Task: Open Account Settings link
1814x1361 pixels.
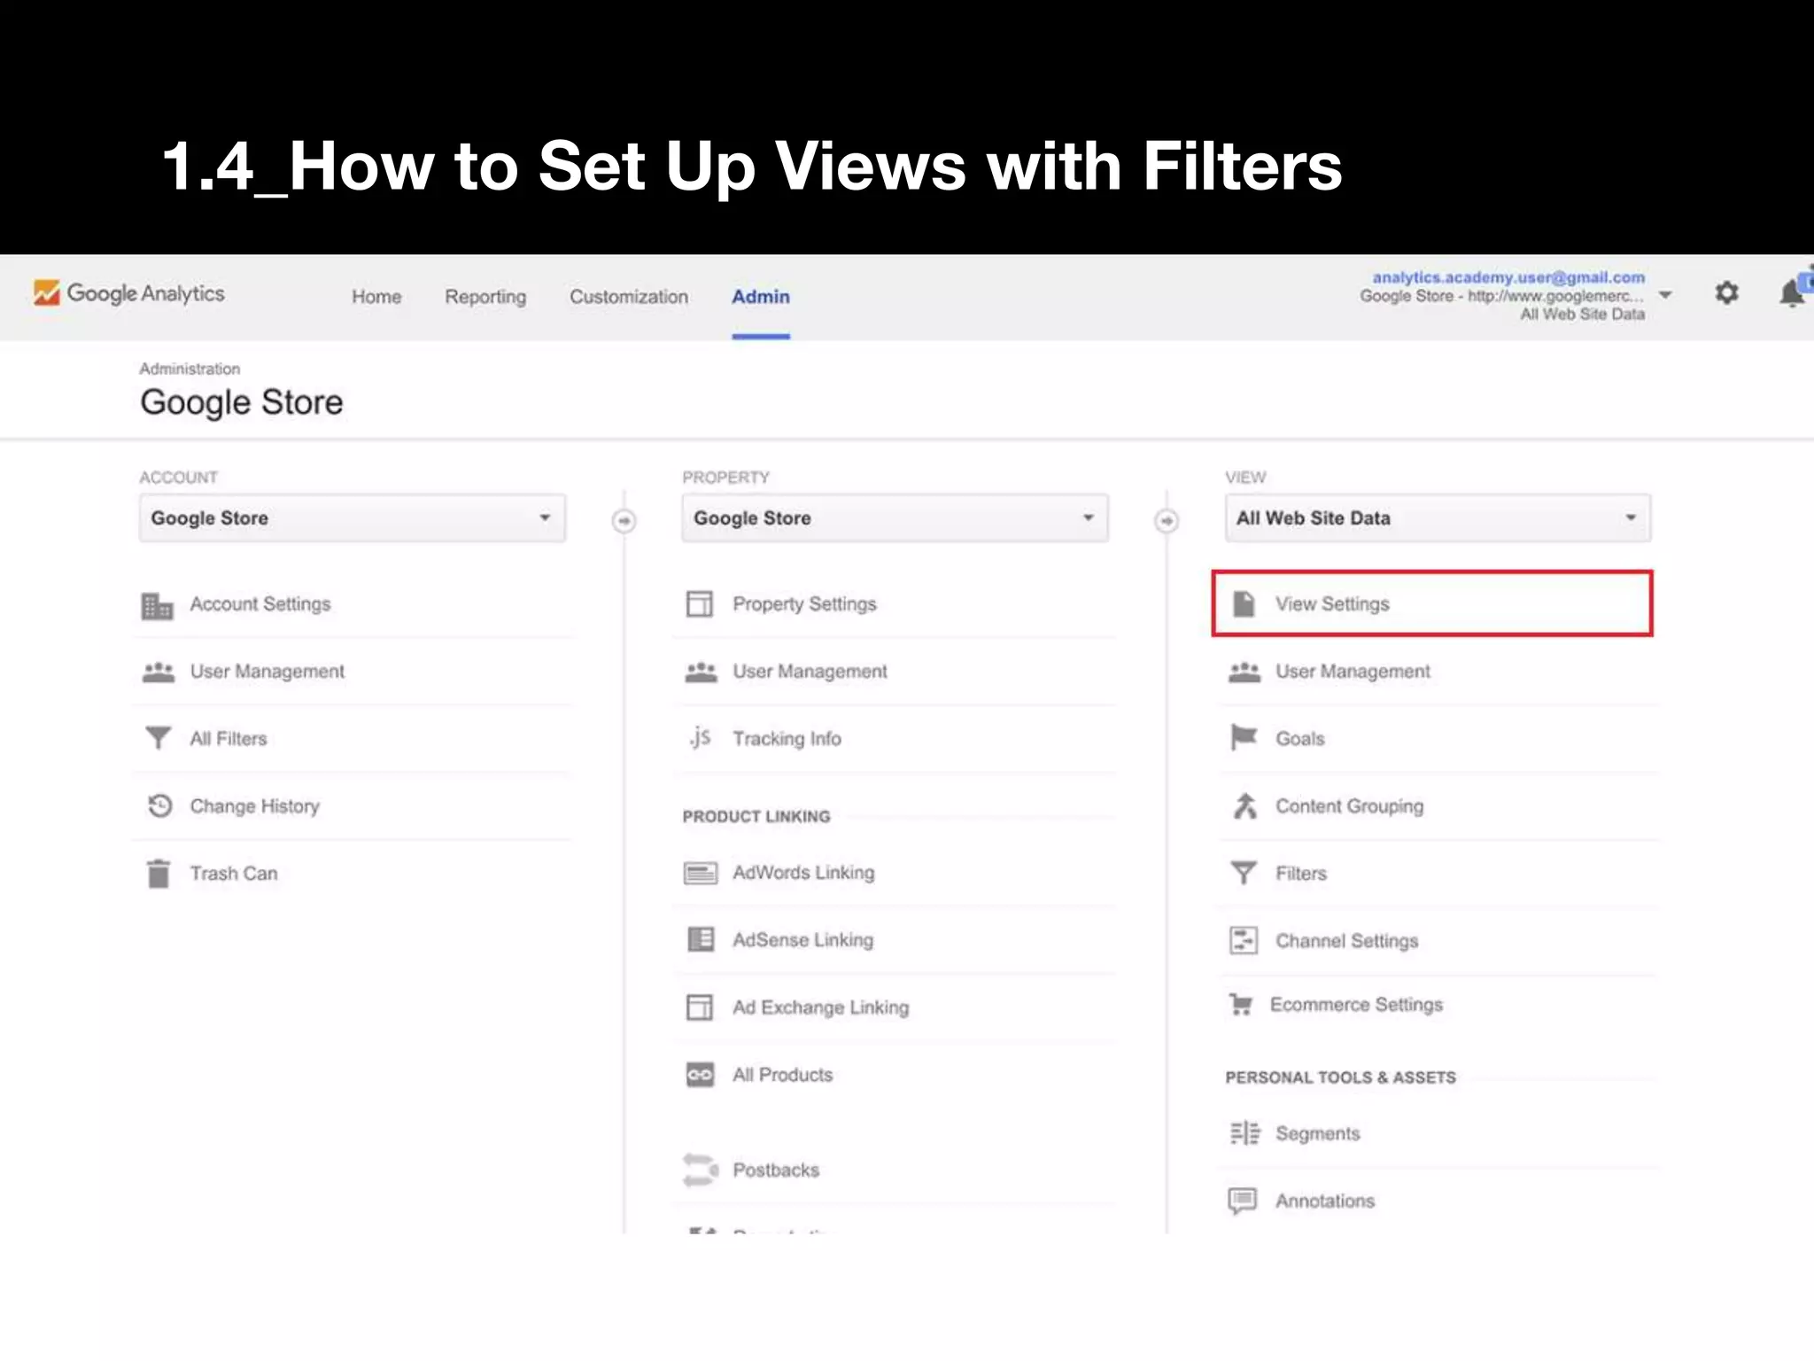Action: 260,604
